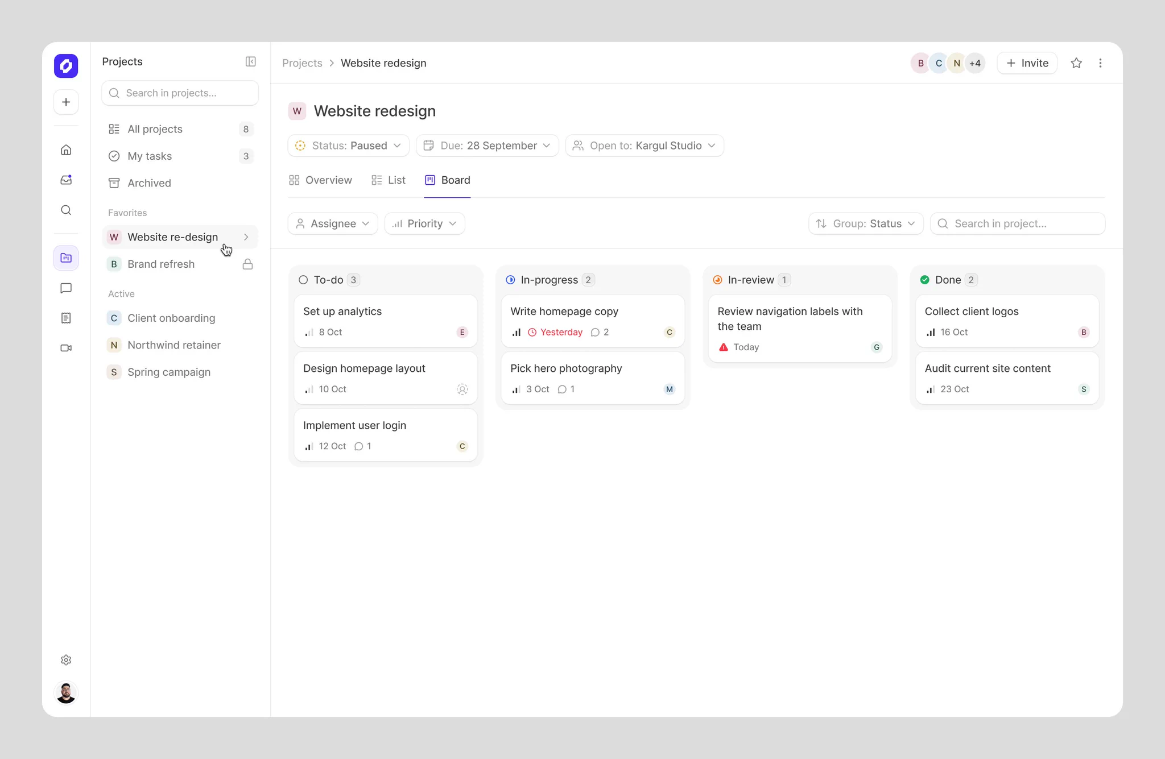Expand the Website re-design chevron
The height and width of the screenshot is (759, 1165).
(x=246, y=237)
